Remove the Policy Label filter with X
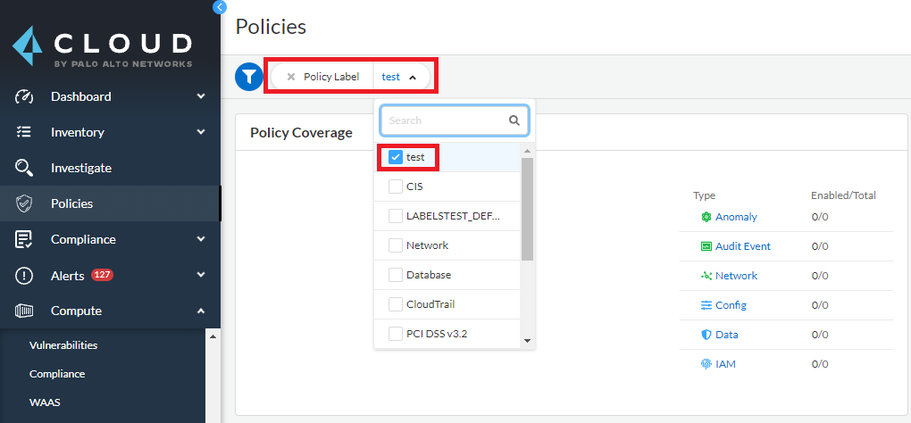This screenshot has width=911, height=423. pyautogui.click(x=291, y=77)
